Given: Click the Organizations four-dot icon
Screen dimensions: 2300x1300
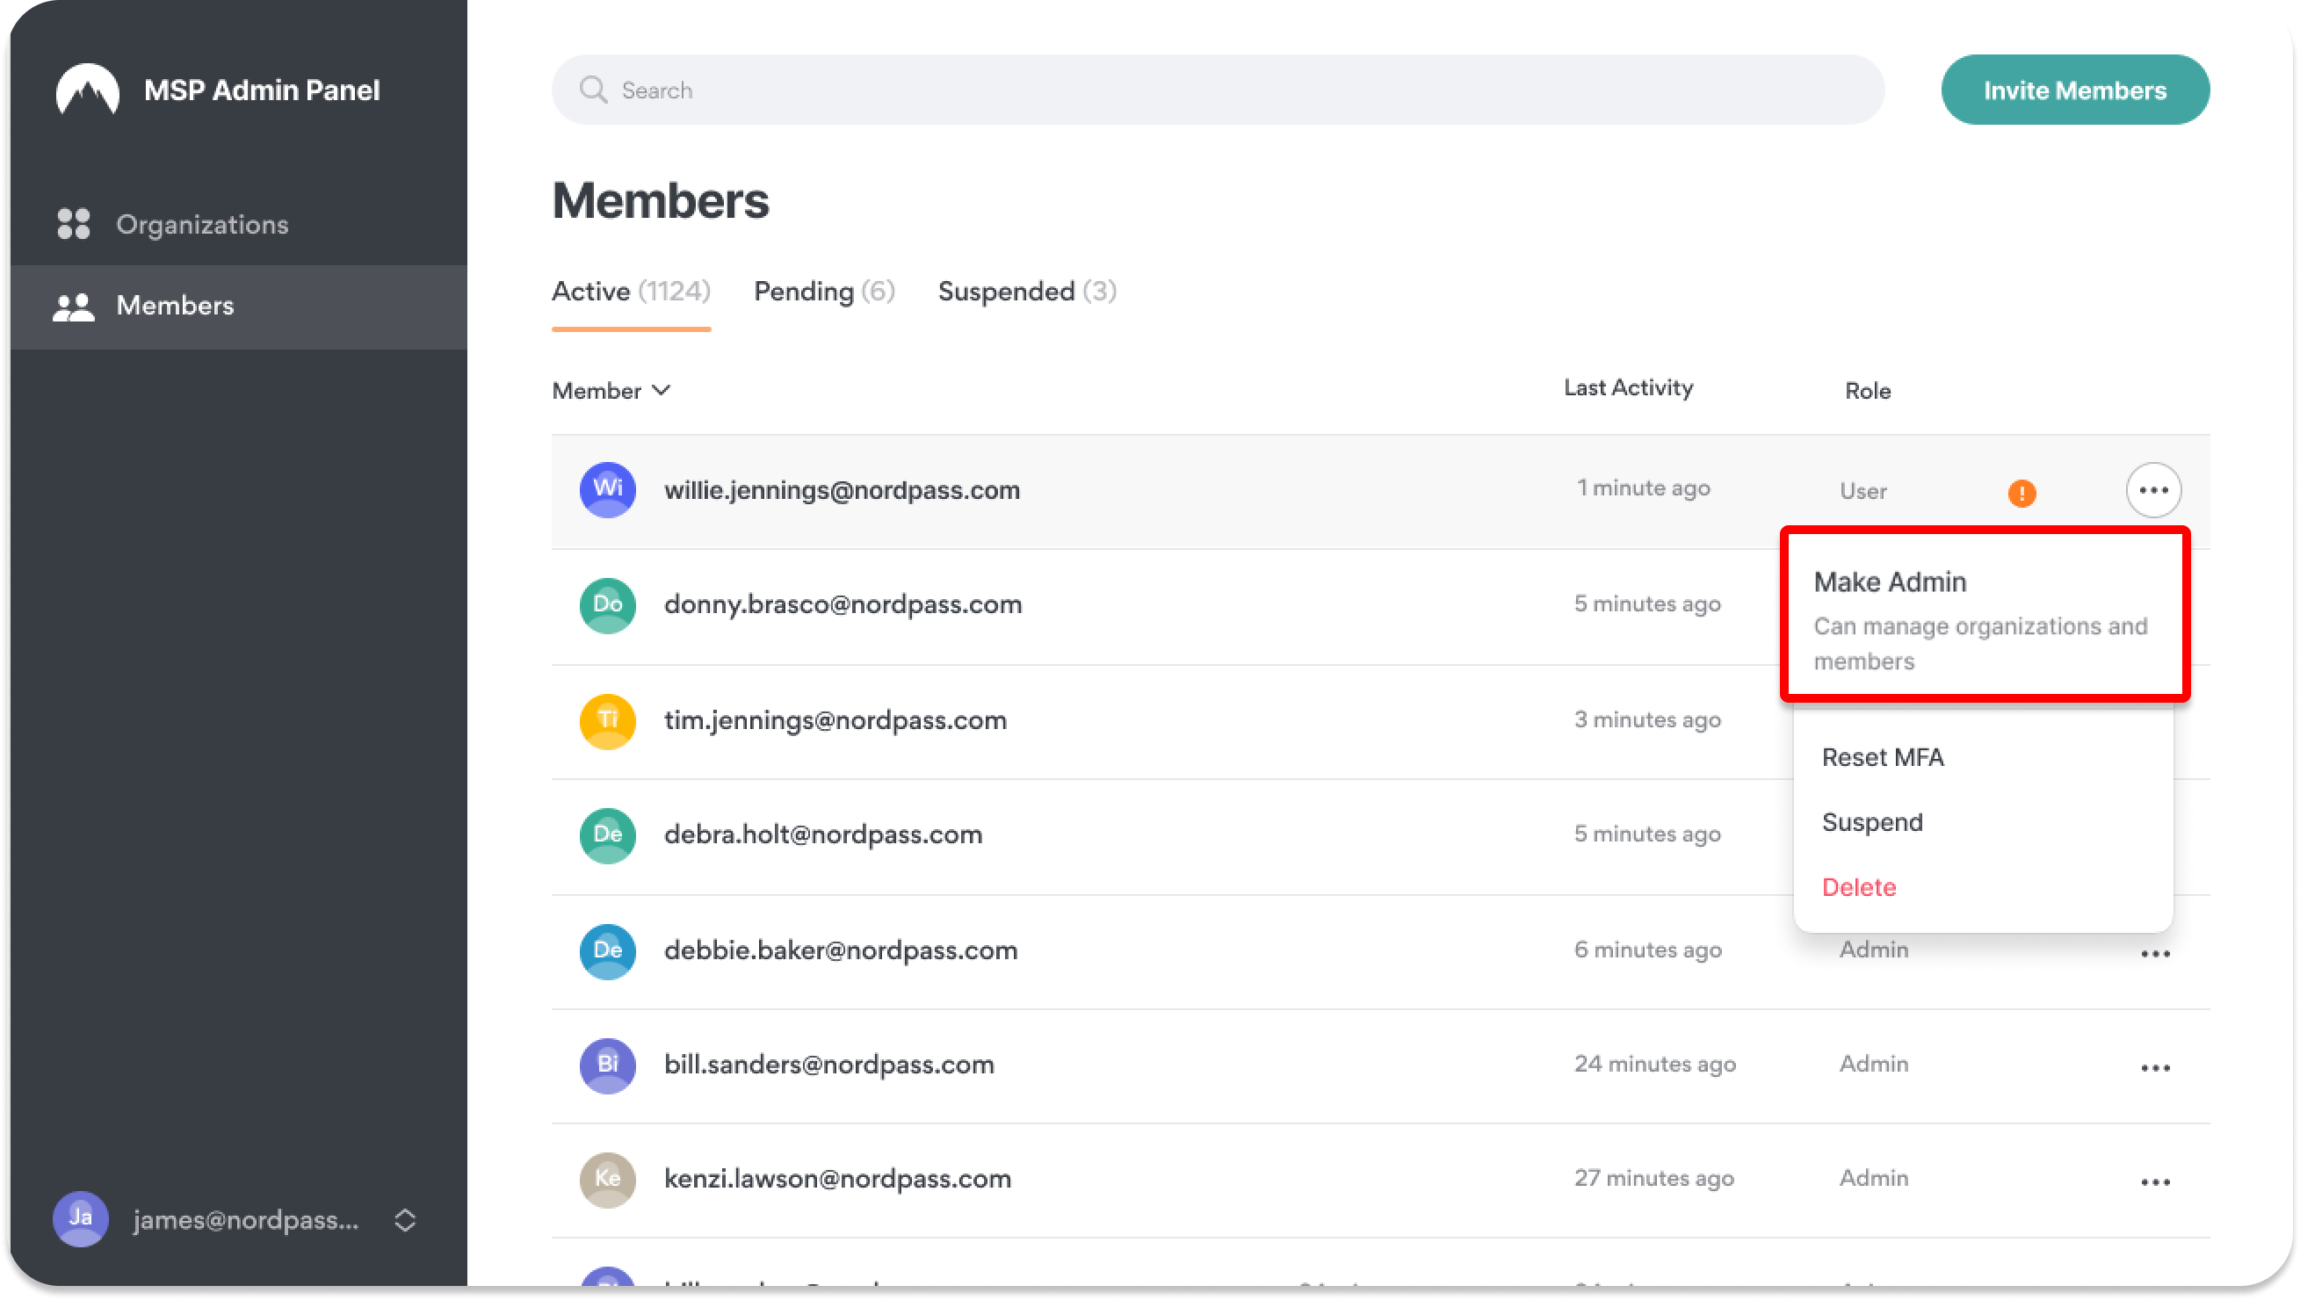Looking at the screenshot, I should coord(73,224).
